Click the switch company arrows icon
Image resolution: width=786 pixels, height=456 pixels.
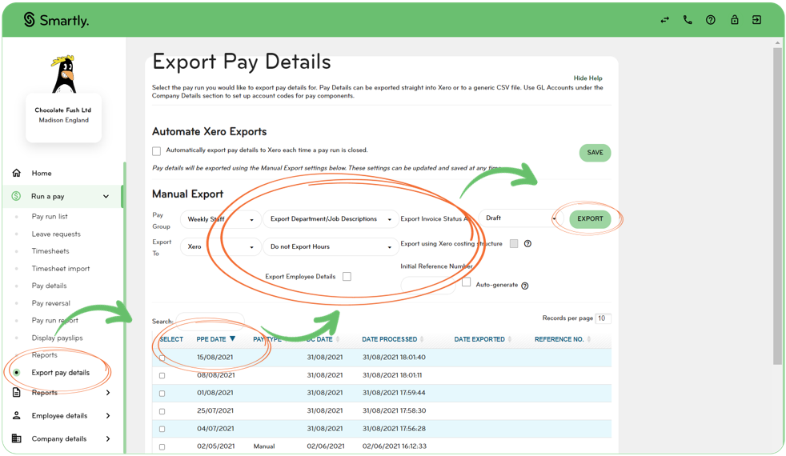tap(664, 20)
